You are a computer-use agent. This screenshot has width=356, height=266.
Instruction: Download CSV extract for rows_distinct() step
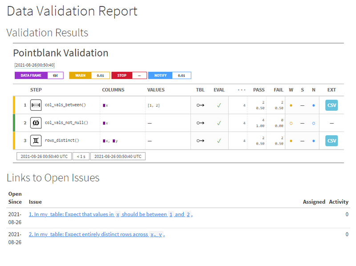pos(332,141)
